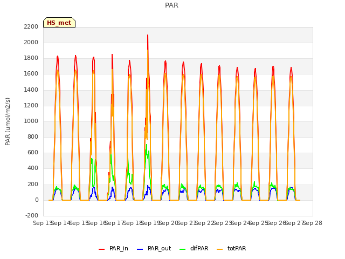Click the PAR chart title
The width and height of the screenshot is (345, 259).
pyautogui.click(x=171, y=5)
